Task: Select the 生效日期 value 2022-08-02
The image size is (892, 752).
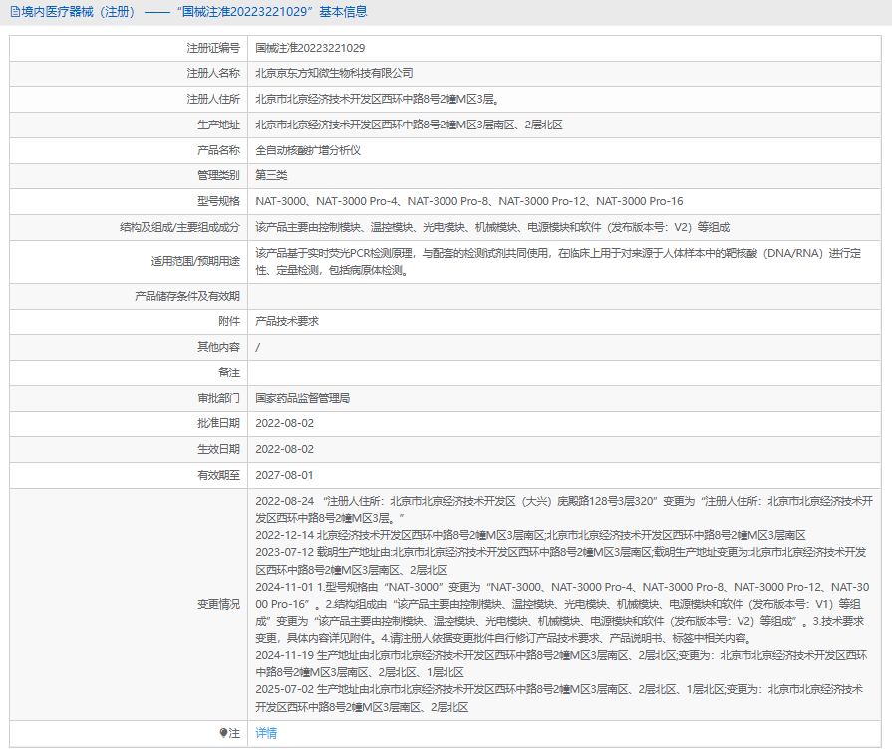Action: 284,449
